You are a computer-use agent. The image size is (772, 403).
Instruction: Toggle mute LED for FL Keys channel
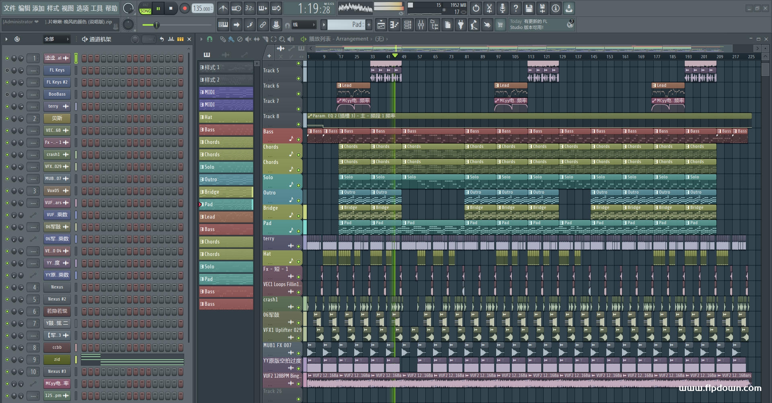coord(7,70)
